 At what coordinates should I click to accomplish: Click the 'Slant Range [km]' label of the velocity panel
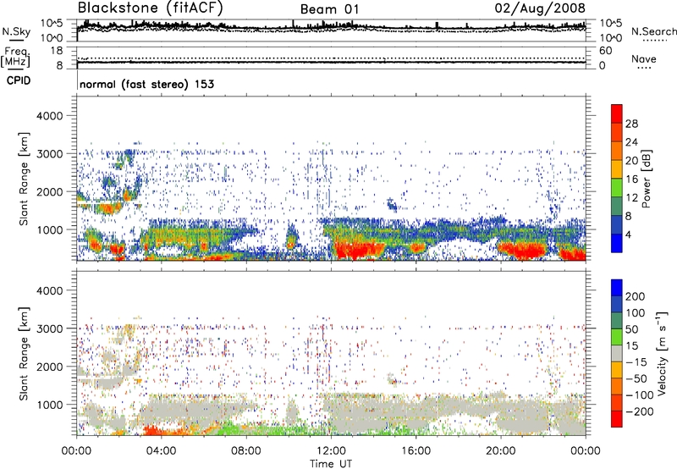click(24, 353)
